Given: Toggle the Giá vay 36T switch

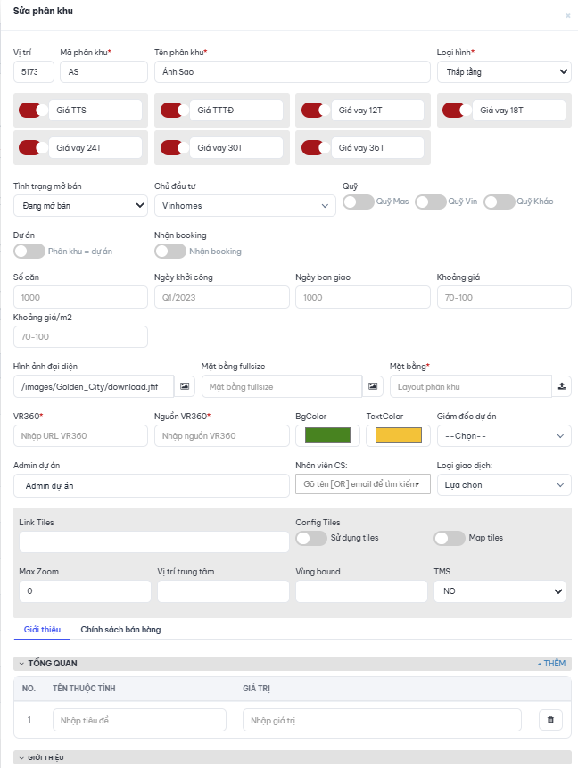Looking at the screenshot, I should click(316, 147).
